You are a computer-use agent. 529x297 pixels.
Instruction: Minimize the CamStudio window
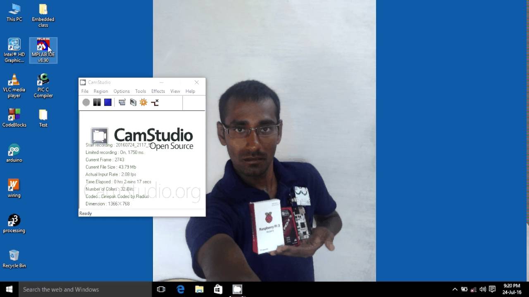[x=162, y=82]
